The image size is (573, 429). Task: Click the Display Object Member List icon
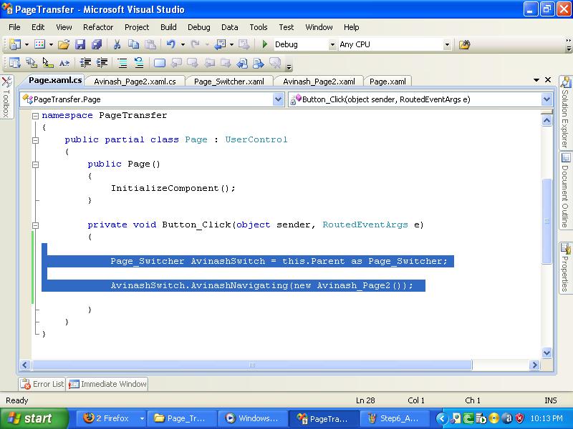click(x=14, y=63)
